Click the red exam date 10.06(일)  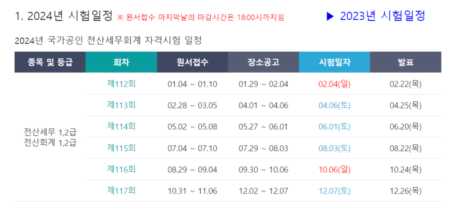point(334,169)
